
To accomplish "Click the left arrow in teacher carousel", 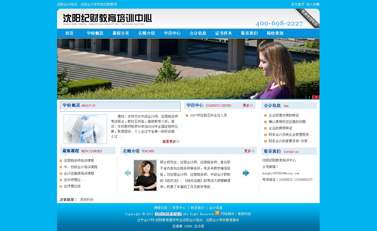I will pyautogui.click(x=127, y=173).
